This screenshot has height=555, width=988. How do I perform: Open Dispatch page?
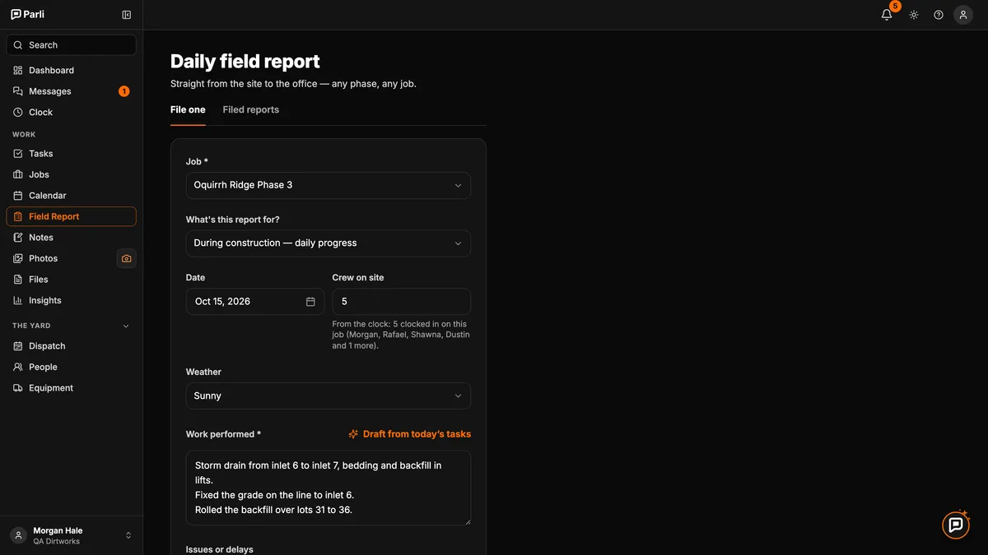71,346
